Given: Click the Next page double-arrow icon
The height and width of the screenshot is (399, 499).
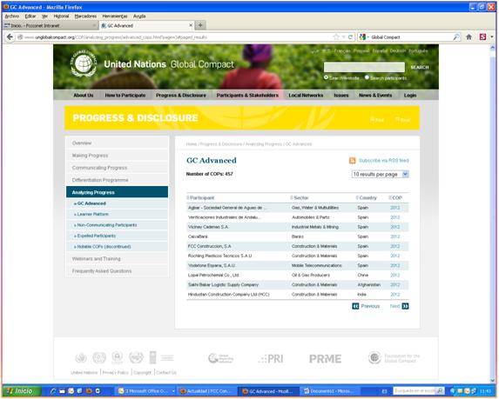Looking at the screenshot, I should 405,306.
